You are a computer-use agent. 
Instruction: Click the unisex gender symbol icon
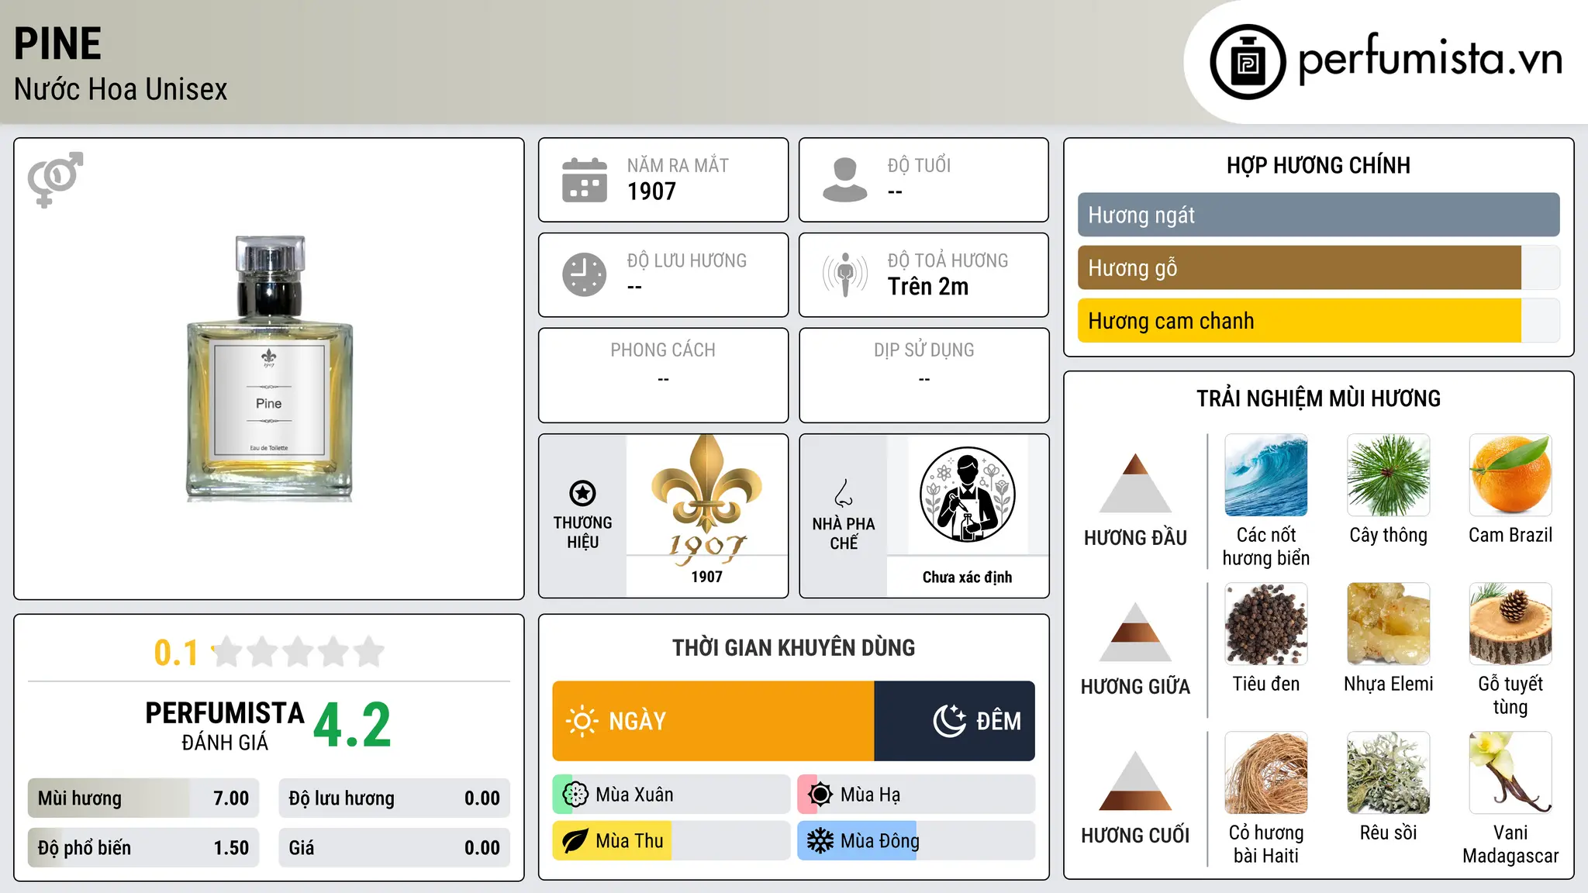pos(55,179)
